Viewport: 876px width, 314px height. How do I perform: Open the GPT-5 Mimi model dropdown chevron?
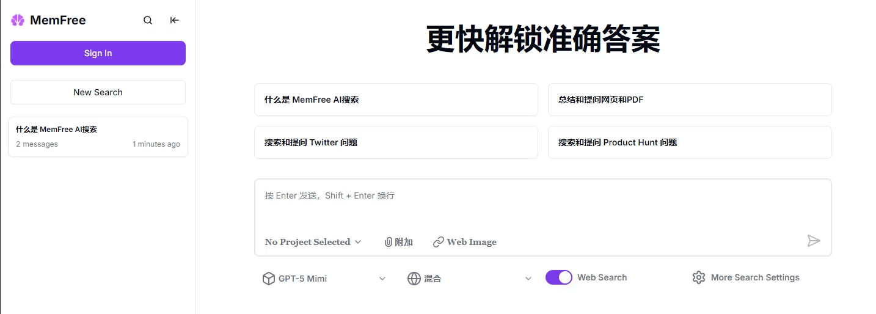coord(382,279)
